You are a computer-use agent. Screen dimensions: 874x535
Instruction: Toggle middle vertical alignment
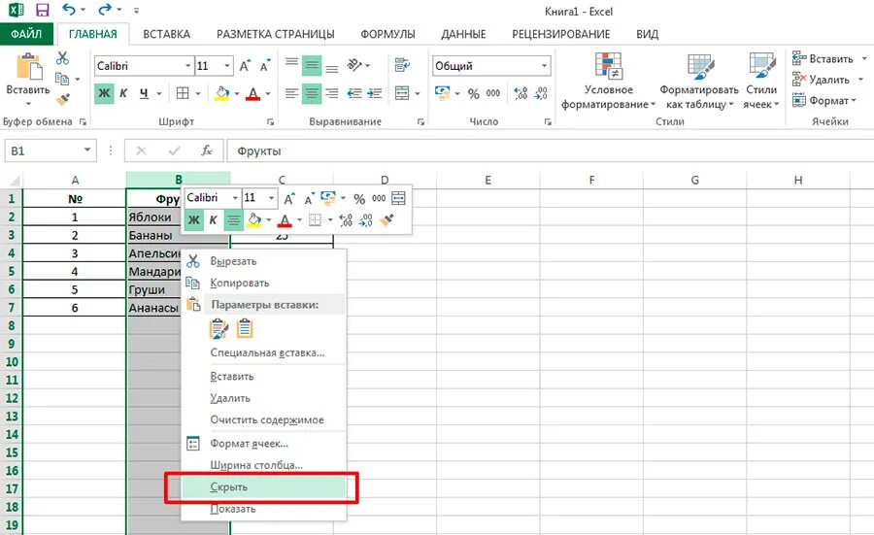pyautogui.click(x=312, y=66)
